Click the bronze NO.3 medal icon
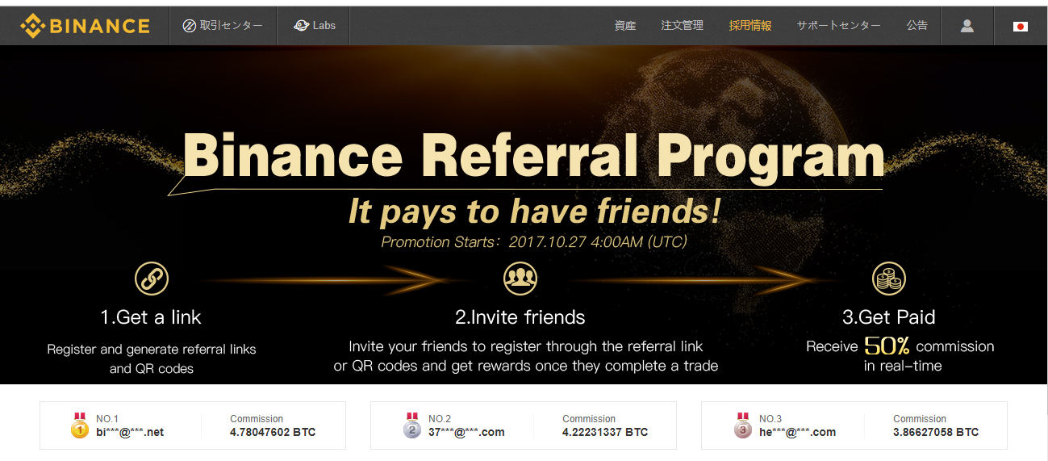The image size is (1048, 461). [x=742, y=425]
